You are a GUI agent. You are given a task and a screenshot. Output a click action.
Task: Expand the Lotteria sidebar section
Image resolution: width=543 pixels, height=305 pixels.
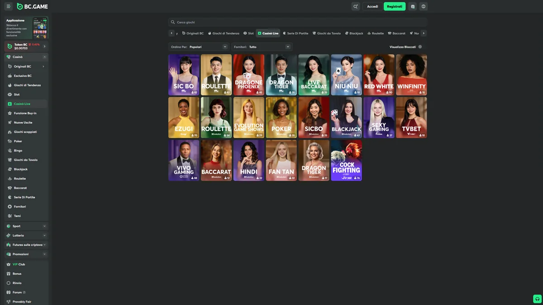(44, 235)
